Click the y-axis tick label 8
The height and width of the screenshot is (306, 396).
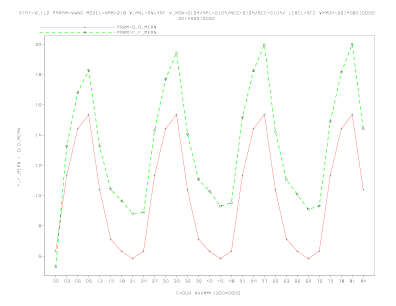click(40, 226)
